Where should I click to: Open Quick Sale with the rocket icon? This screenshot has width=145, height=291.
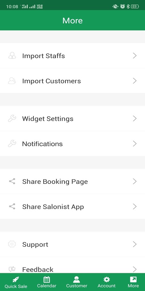(16, 282)
